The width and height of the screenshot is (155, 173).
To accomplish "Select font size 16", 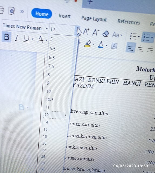I will click(46, 129).
